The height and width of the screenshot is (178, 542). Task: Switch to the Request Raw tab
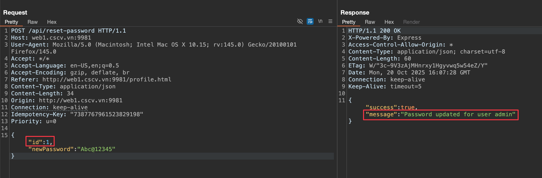tap(33, 22)
